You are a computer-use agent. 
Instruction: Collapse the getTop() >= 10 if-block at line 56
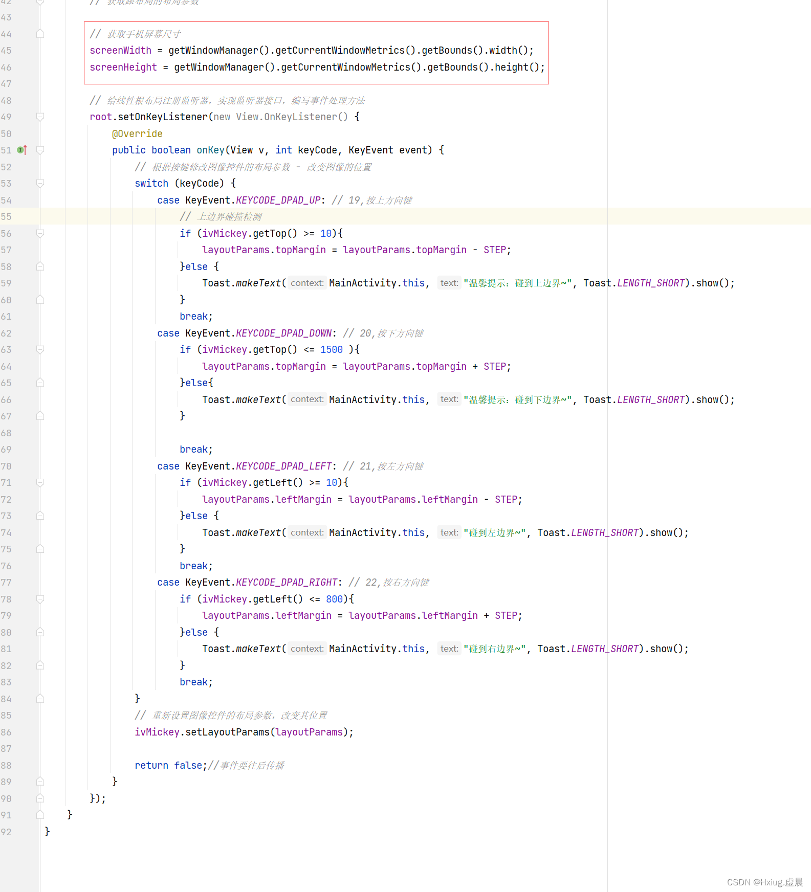40,233
